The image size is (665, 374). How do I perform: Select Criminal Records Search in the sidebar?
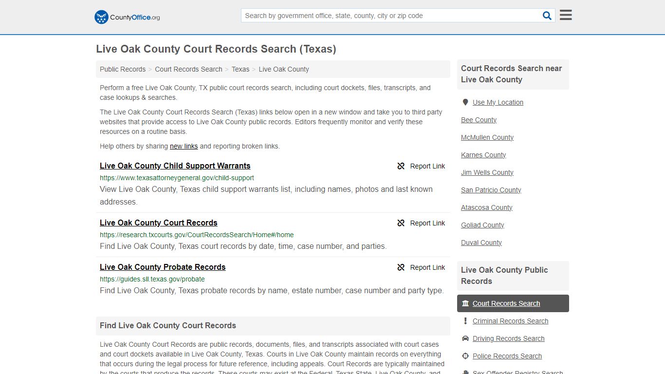[x=510, y=321]
